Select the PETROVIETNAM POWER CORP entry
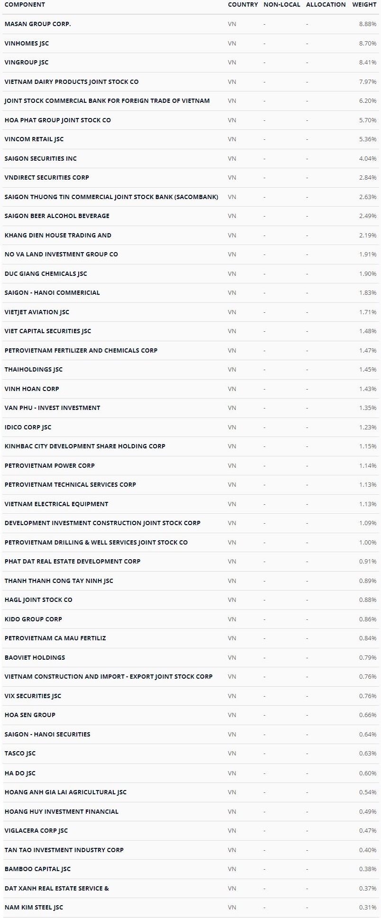Image resolution: width=381 pixels, height=918 pixels. pos(49,466)
